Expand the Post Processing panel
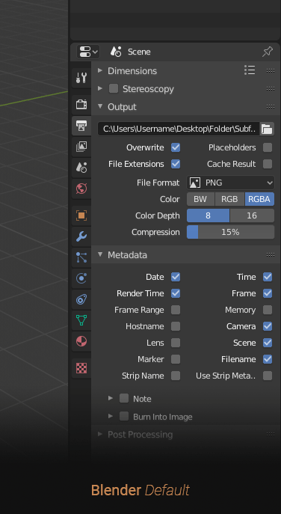Image resolution: width=281 pixels, height=514 pixels. coord(100,435)
